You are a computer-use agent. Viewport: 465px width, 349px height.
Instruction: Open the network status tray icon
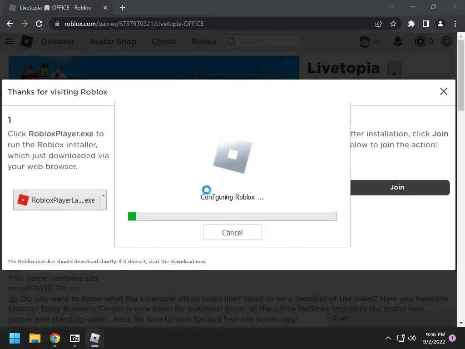click(401, 338)
